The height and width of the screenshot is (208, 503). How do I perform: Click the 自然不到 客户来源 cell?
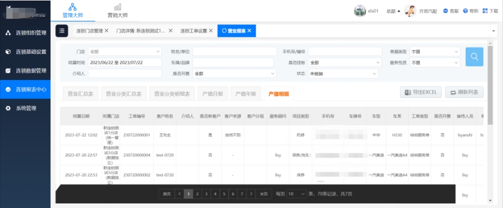point(233,135)
